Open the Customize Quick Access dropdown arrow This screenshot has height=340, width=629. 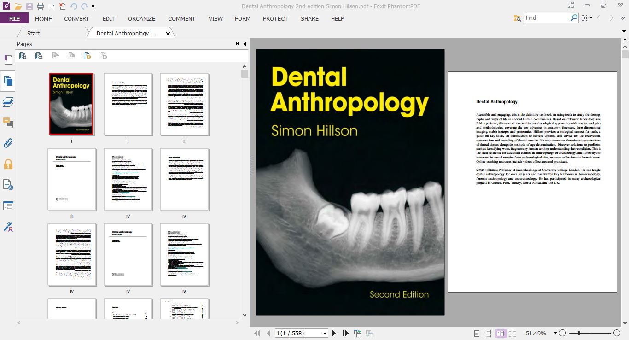93,6
